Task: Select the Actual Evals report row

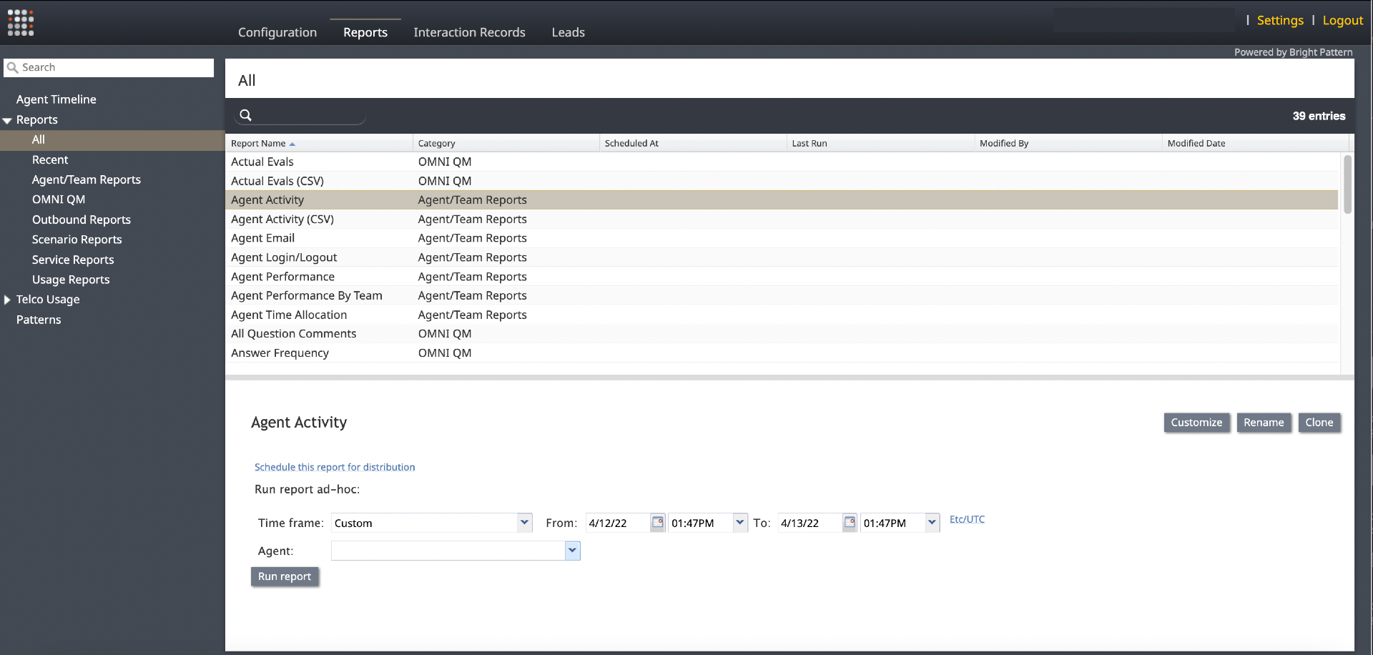Action: (x=782, y=162)
